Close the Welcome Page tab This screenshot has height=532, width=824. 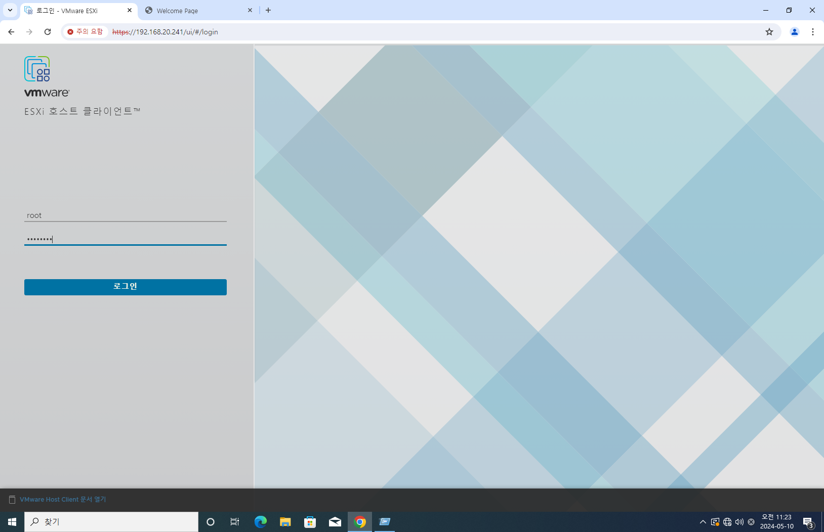coord(250,11)
